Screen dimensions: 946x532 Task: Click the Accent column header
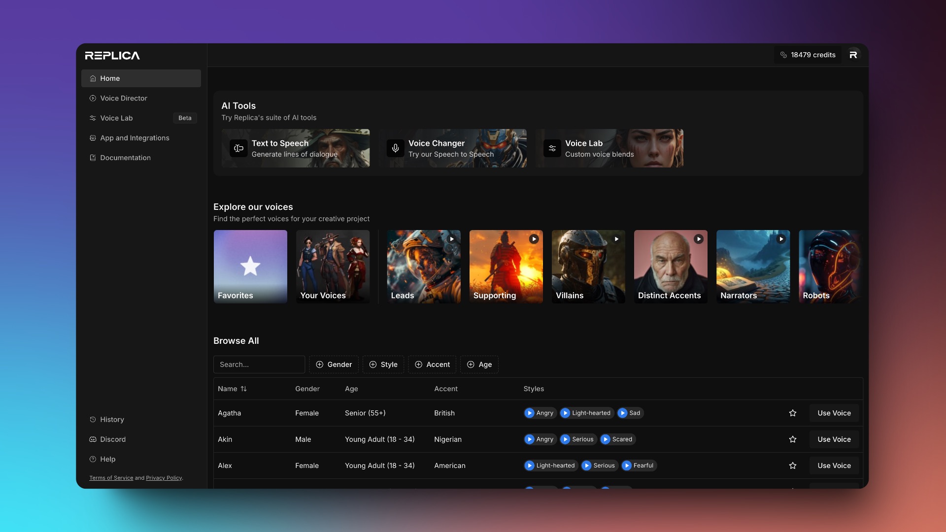click(x=446, y=389)
